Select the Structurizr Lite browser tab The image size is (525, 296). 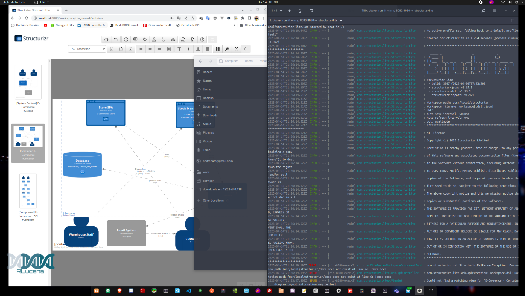click(x=36, y=10)
